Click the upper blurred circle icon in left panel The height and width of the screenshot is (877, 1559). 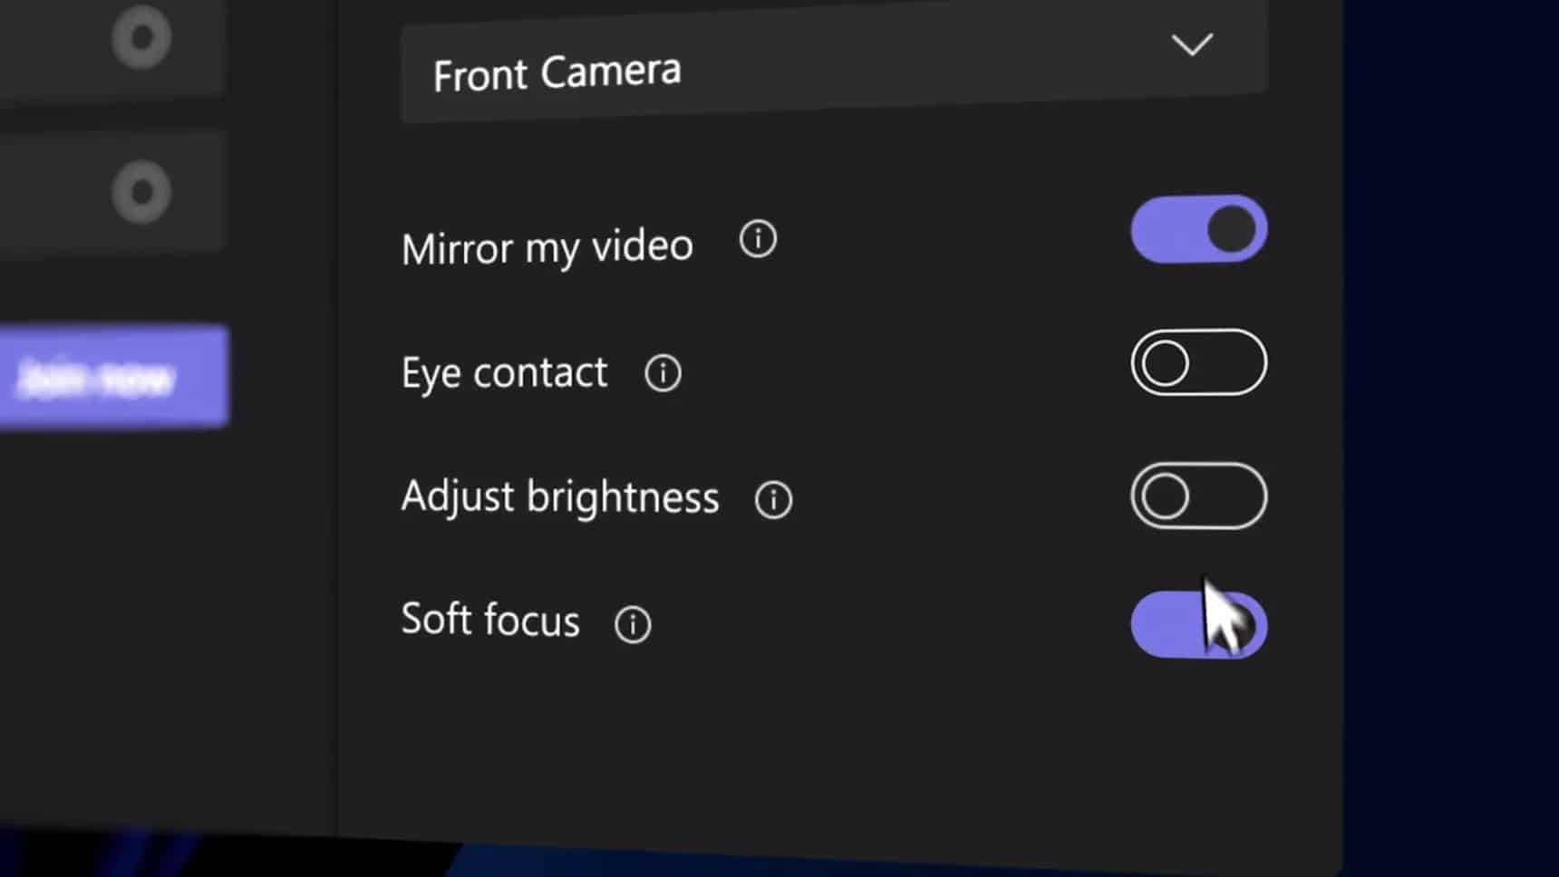[x=141, y=38]
